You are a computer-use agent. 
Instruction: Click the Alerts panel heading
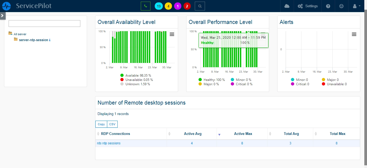click(286, 22)
